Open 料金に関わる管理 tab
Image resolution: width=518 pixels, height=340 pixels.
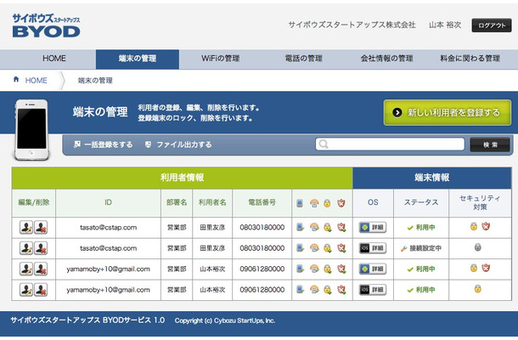470,59
